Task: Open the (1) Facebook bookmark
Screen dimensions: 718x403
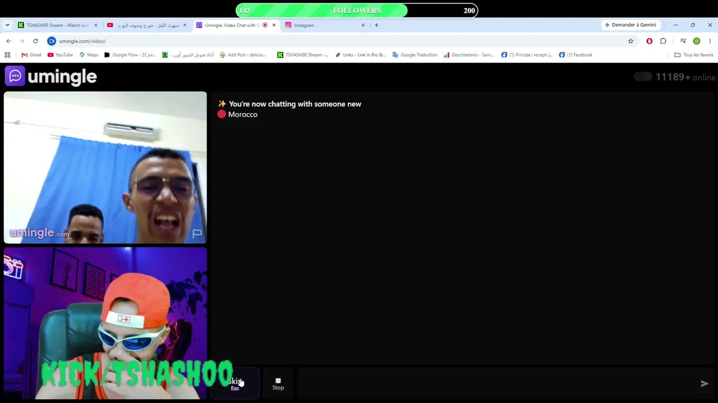Action: (x=576, y=55)
